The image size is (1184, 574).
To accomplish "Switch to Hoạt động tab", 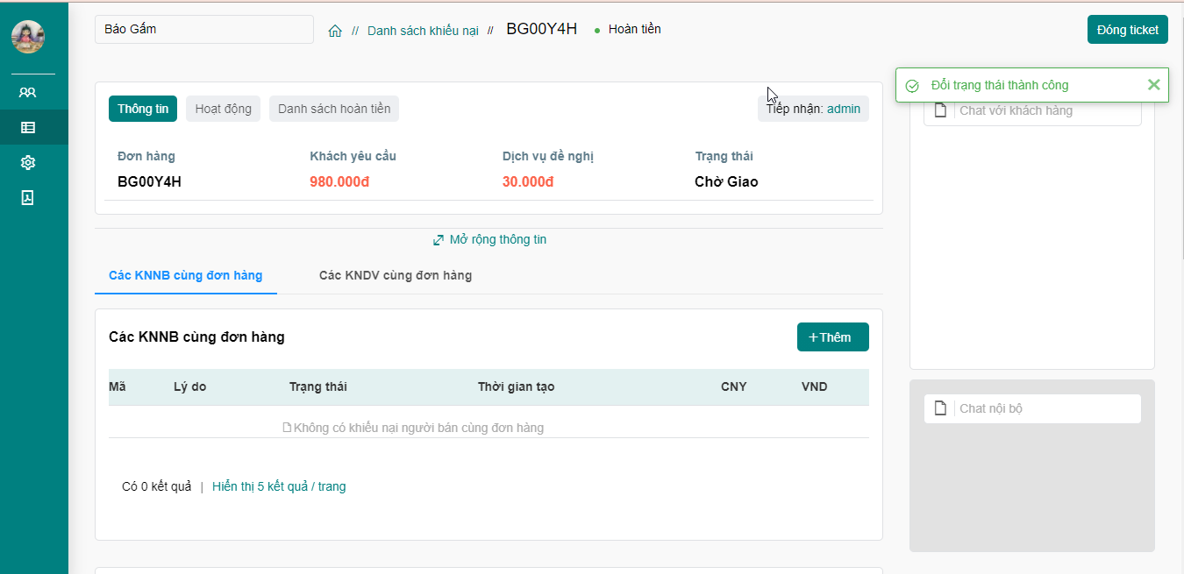I will pos(223,109).
